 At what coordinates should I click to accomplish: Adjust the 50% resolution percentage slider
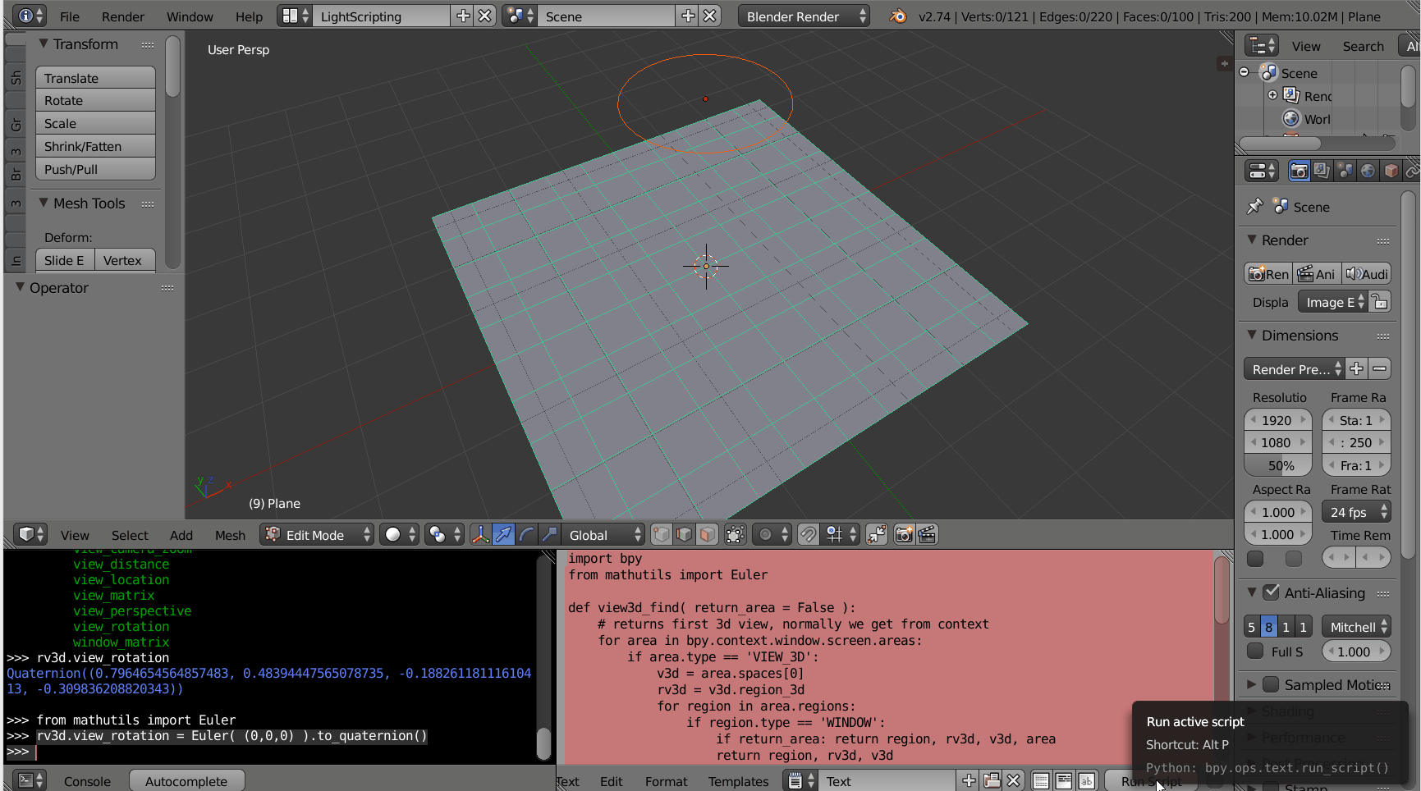click(x=1277, y=465)
